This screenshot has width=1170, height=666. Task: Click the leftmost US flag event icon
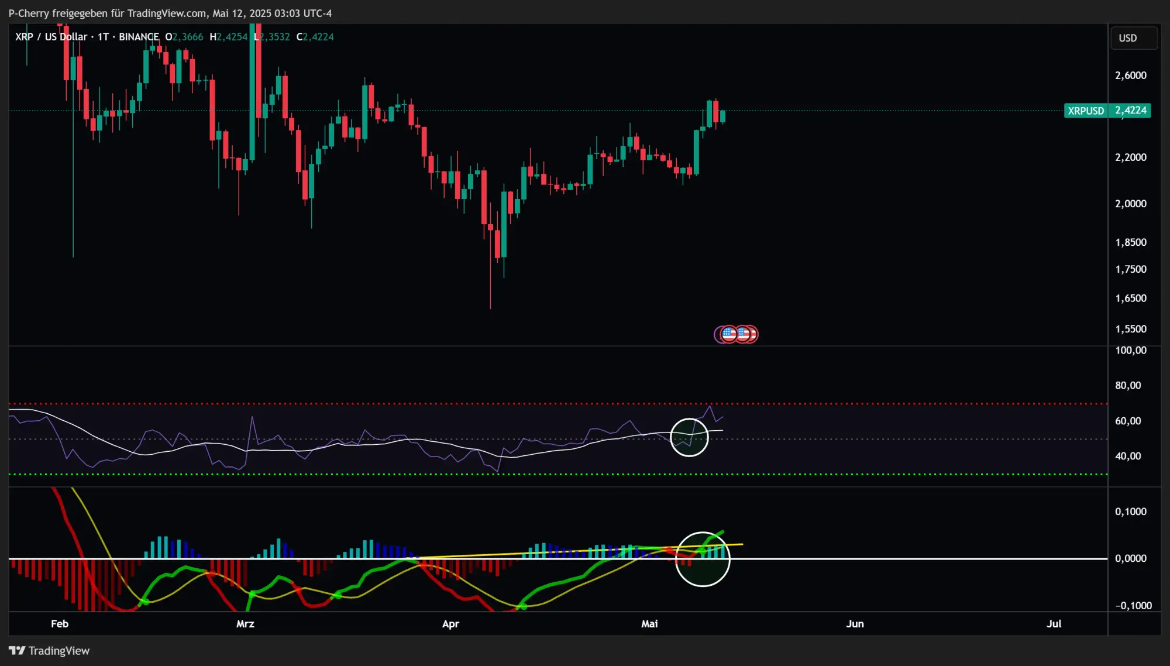(x=728, y=334)
